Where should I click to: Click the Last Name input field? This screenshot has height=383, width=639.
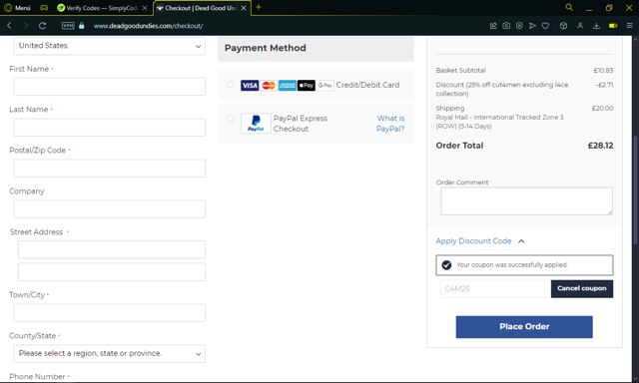tap(109, 128)
